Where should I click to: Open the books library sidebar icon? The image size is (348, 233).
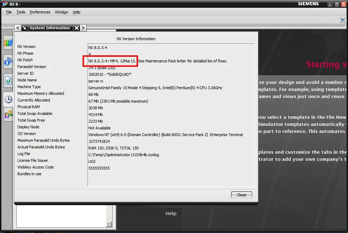[8, 42]
